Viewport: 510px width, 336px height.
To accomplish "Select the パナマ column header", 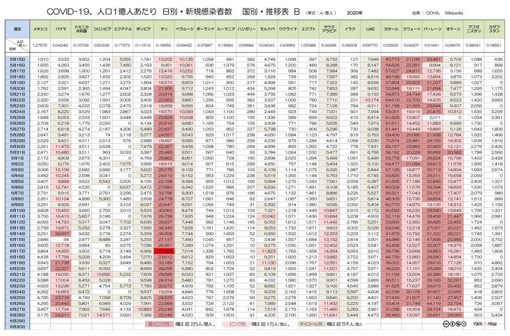I will coord(60,29).
